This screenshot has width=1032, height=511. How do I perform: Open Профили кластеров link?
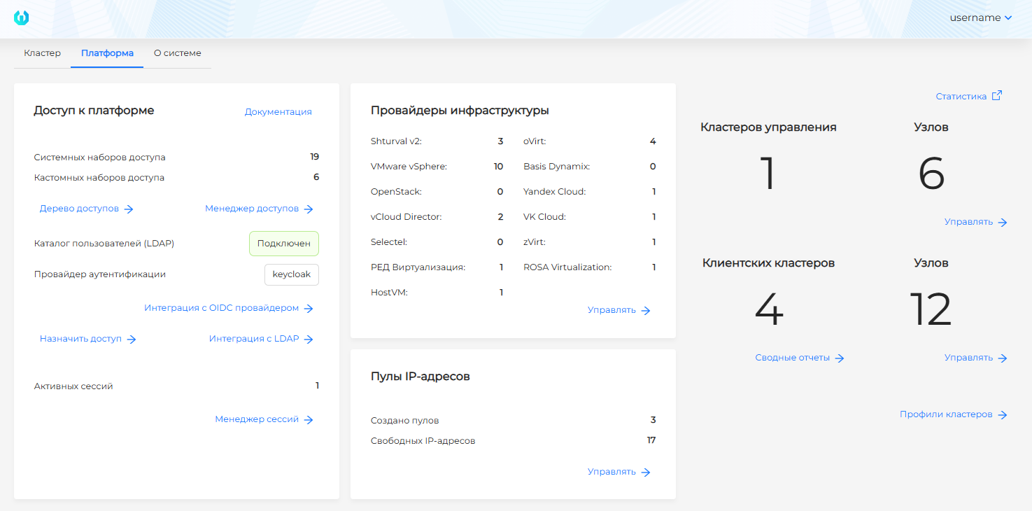[x=946, y=414]
